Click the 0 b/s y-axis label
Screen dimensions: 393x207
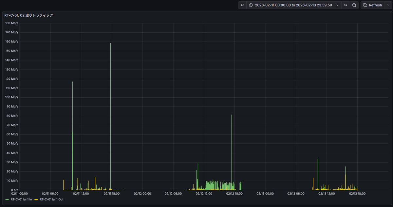[15, 190]
